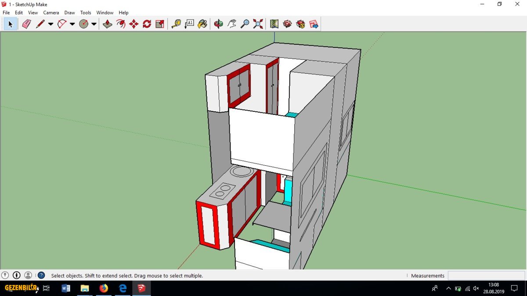Image resolution: width=527 pixels, height=296 pixels.
Task: Activate the Push/Pull tool
Action: tap(108, 24)
